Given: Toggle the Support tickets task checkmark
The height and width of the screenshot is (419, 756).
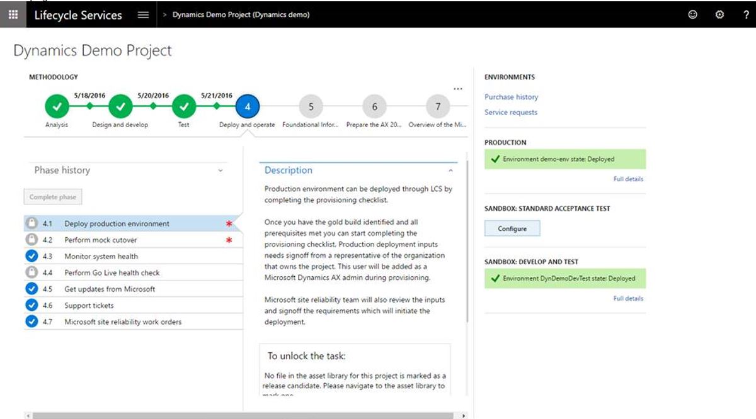Looking at the screenshot, I should 31,305.
